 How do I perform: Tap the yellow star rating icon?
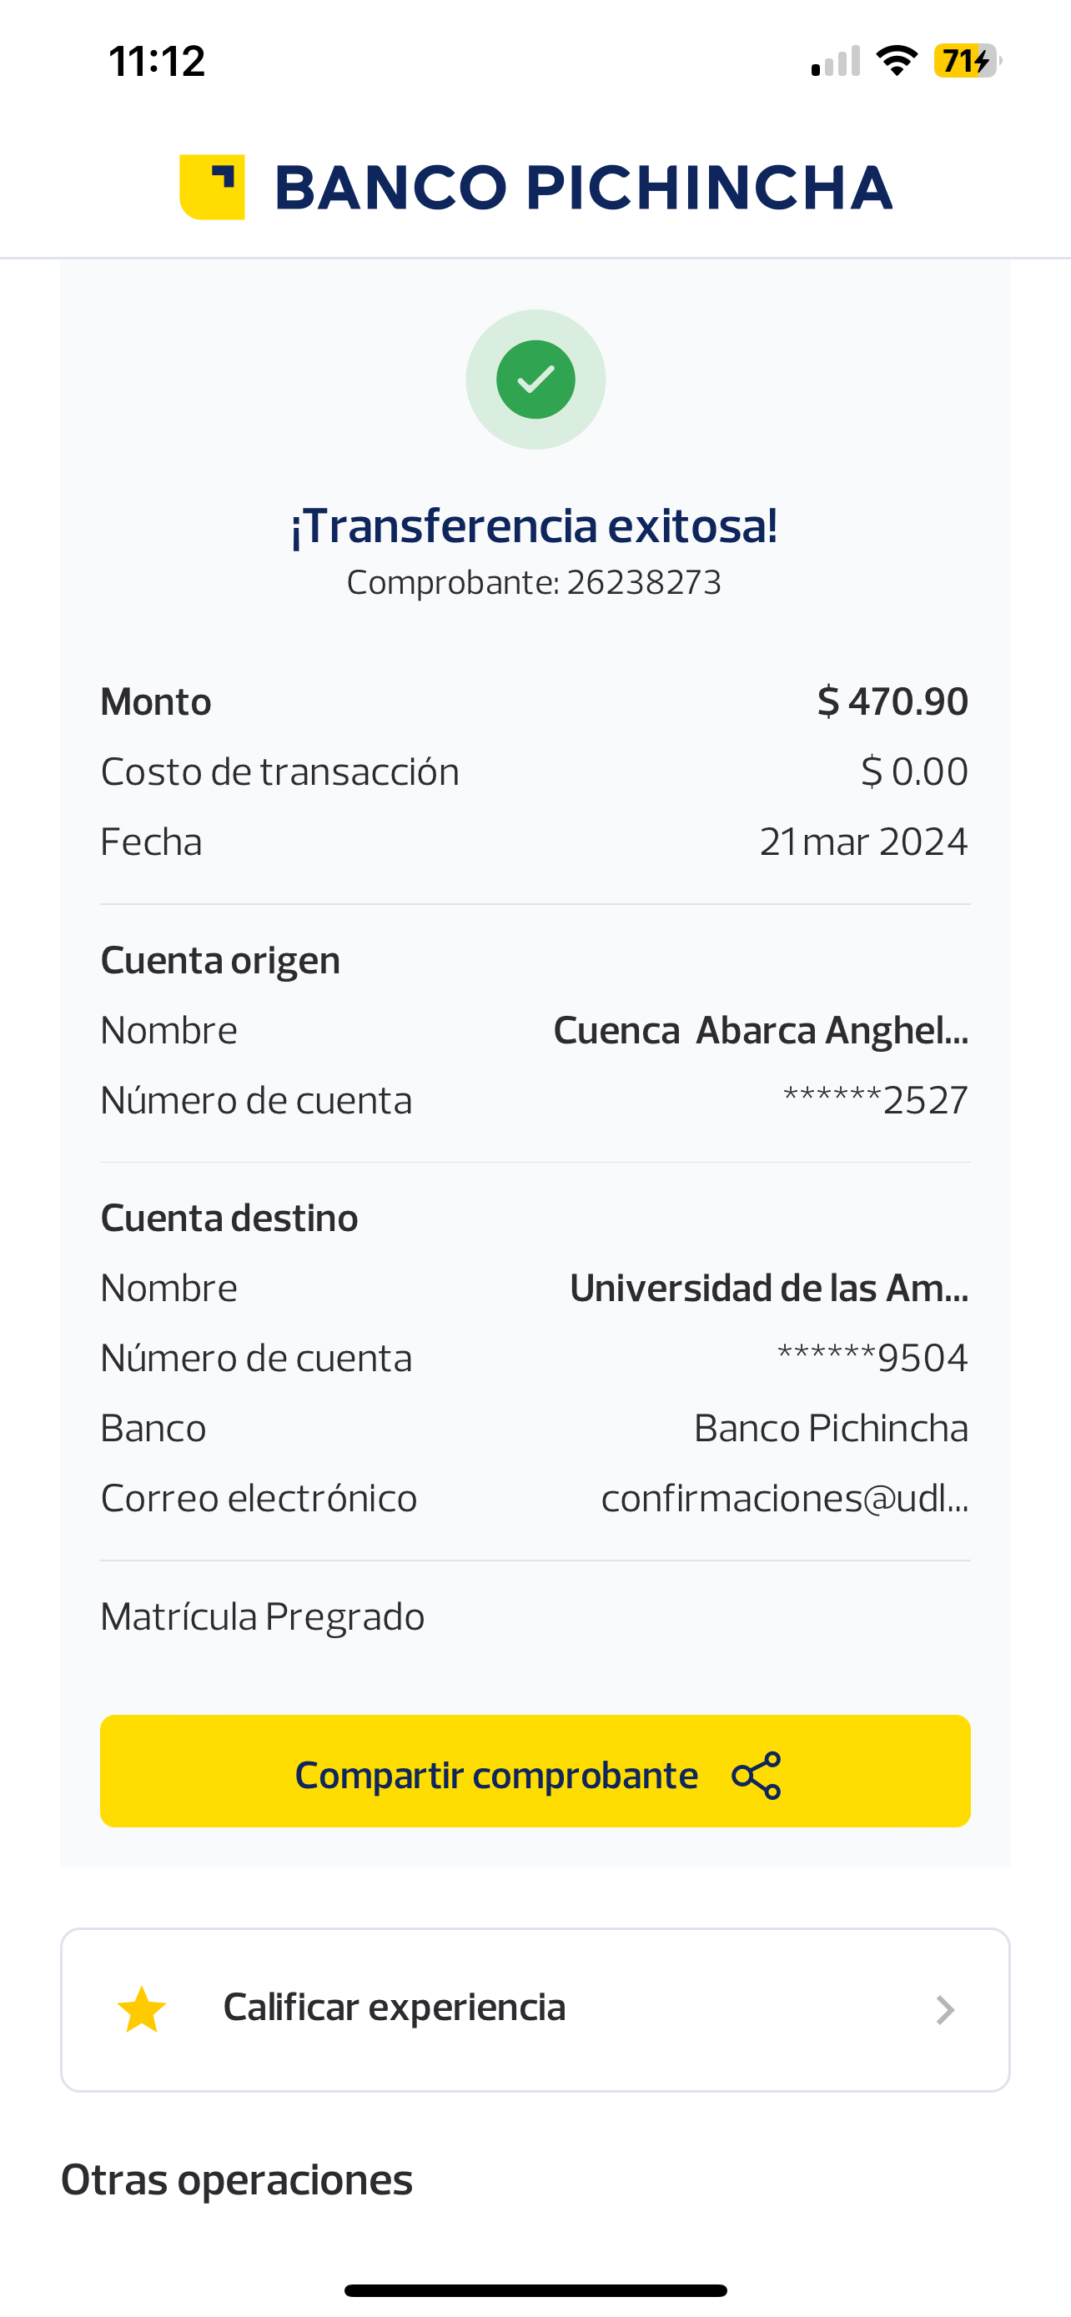pyautogui.click(x=142, y=2009)
